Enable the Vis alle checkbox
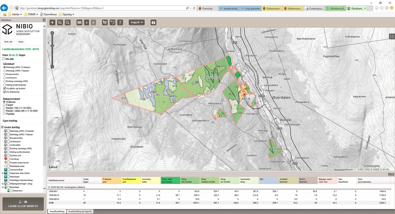Viewport: 395px width, 214px height. [x=4, y=59]
